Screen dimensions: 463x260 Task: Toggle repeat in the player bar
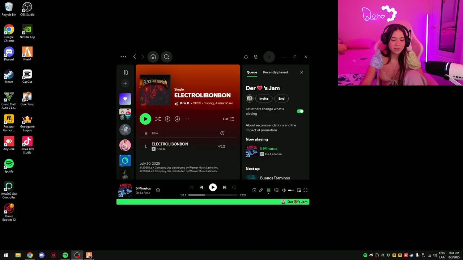click(x=234, y=187)
